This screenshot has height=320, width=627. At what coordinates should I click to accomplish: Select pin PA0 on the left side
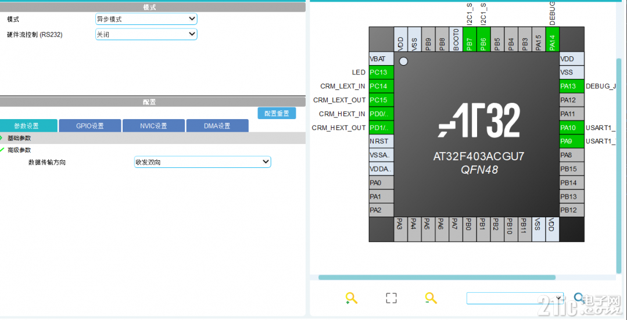click(x=381, y=182)
